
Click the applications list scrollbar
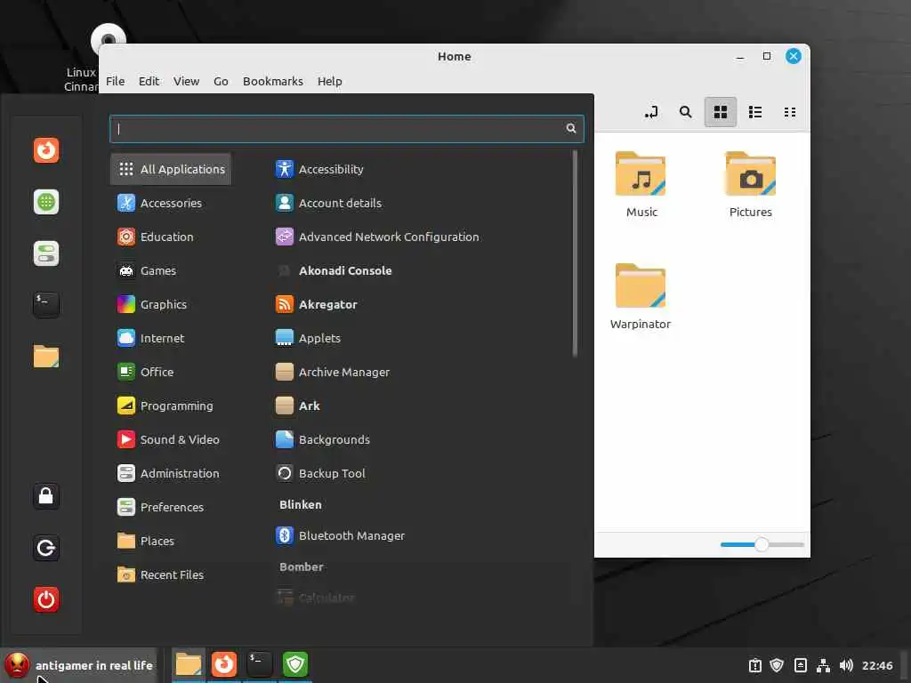pos(575,253)
